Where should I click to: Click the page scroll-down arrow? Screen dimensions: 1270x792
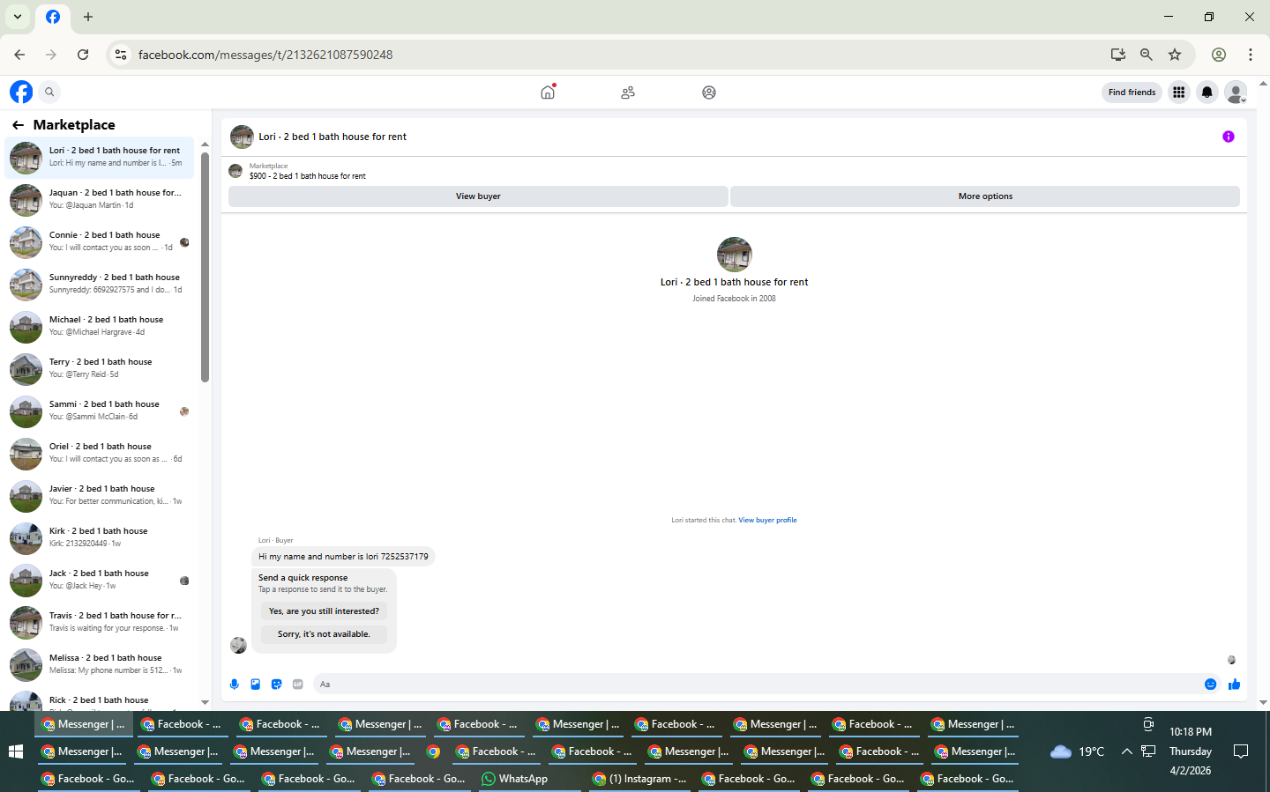(x=1264, y=702)
